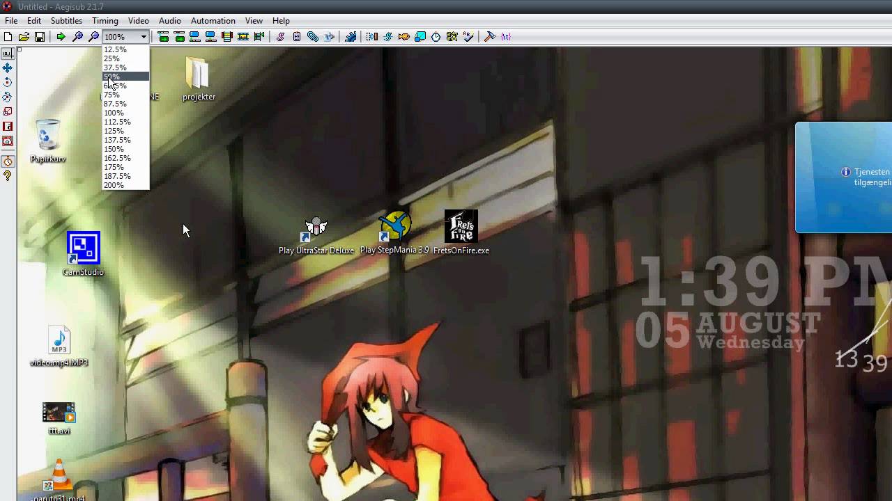
Task: Open the View menu
Action: (x=254, y=21)
